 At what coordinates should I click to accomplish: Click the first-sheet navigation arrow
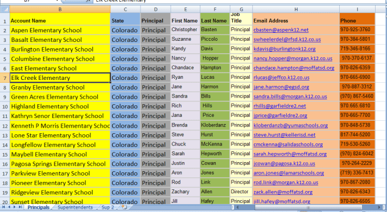3,207
